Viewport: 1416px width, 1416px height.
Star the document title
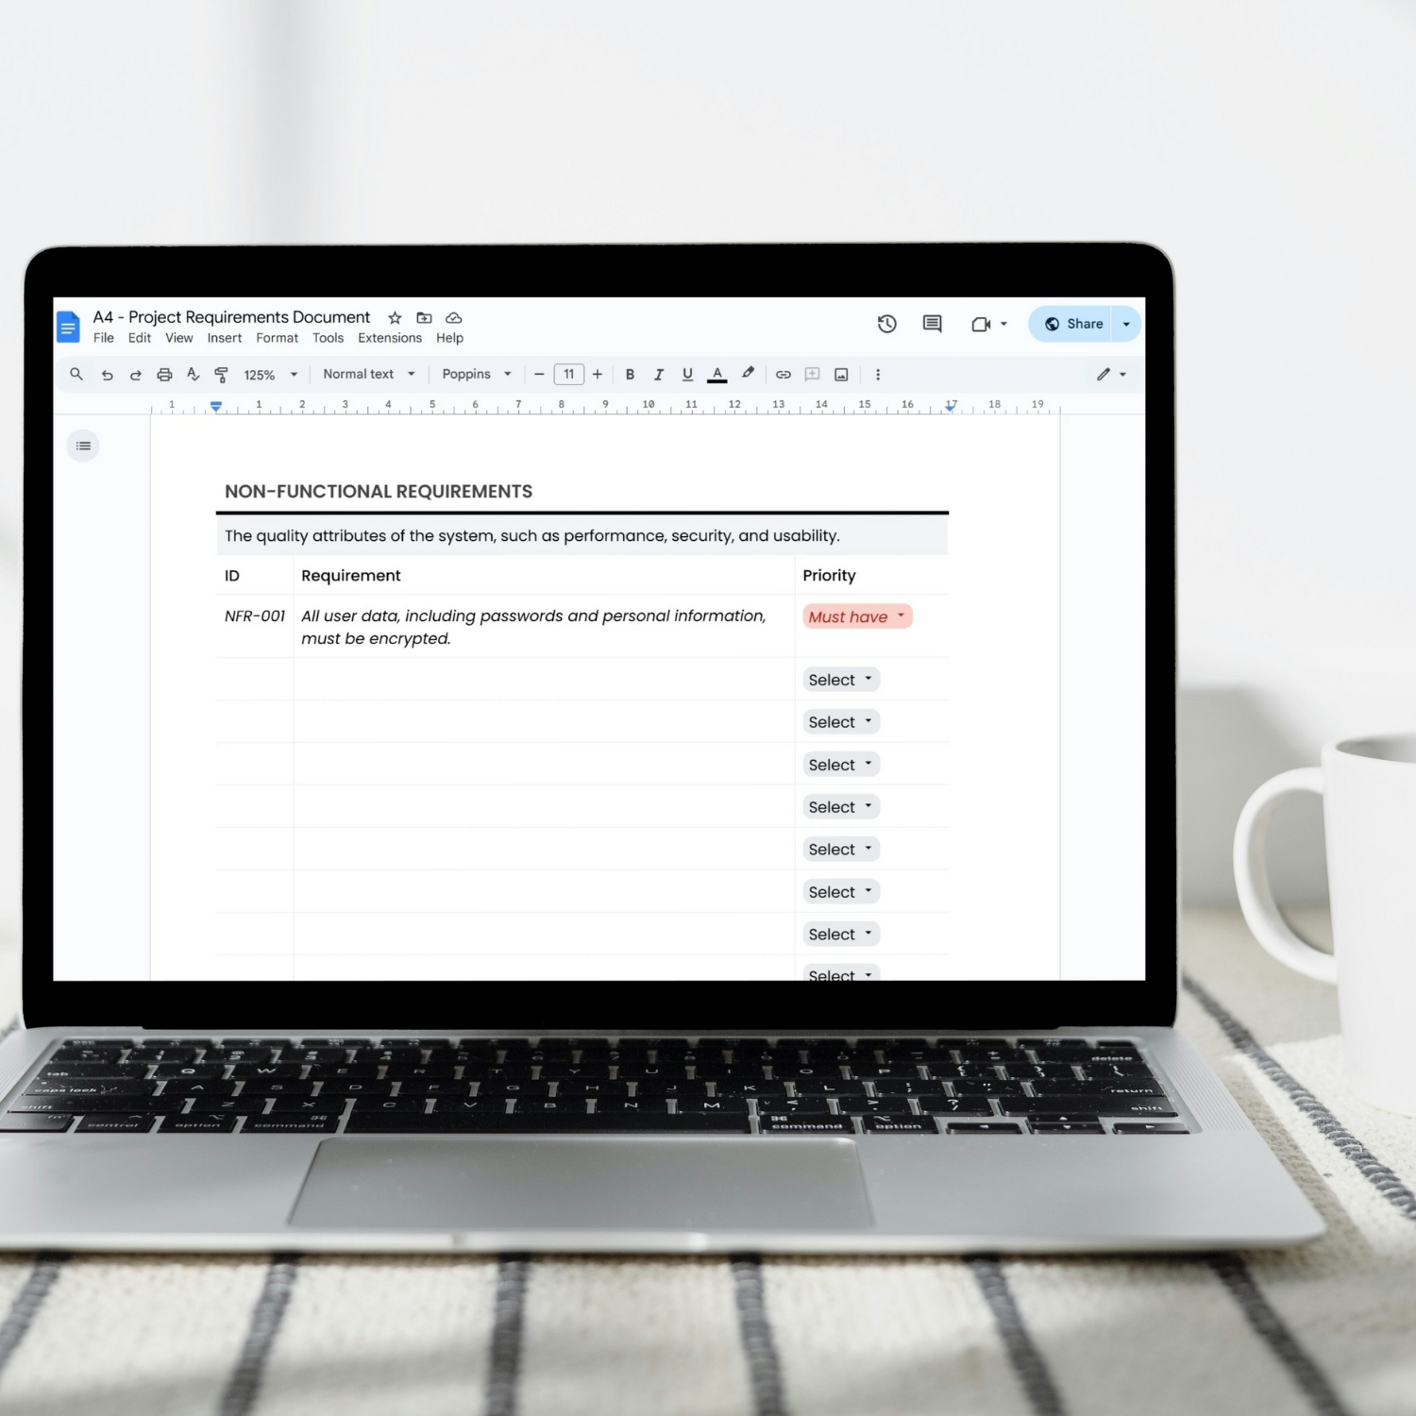(395, 318)
